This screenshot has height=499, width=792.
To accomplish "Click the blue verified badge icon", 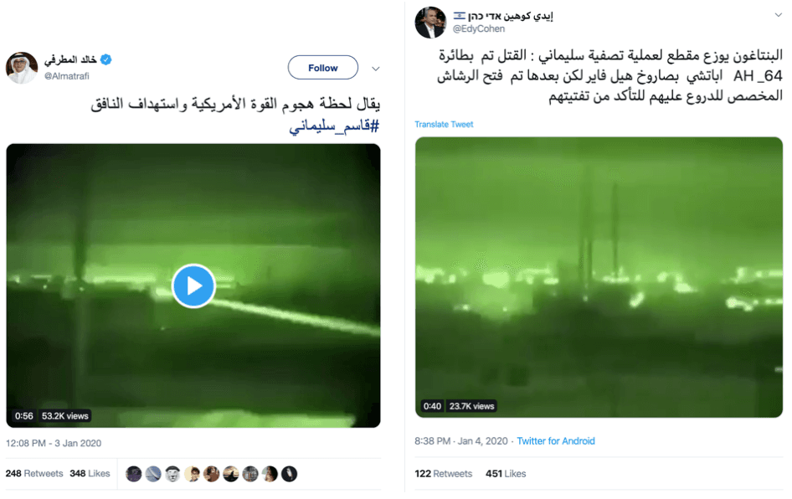I will 105,59.
